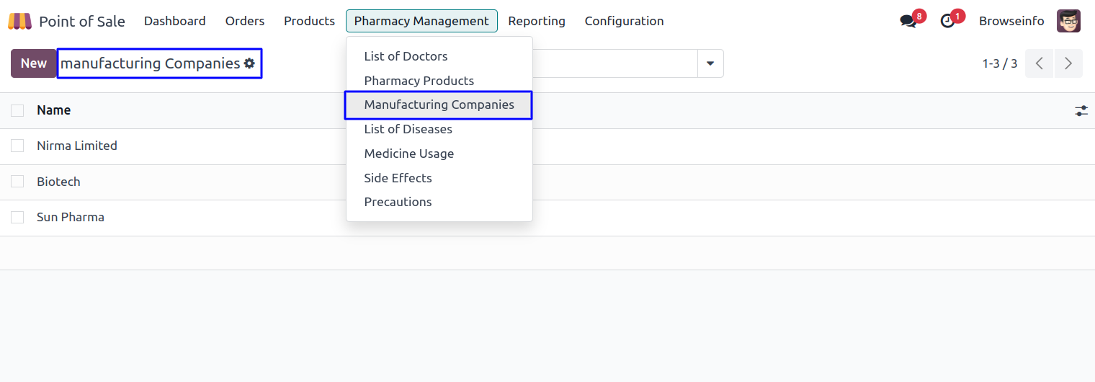Sort the list by Name column
The image size is (1095, 382).
[x=54, y=110]
